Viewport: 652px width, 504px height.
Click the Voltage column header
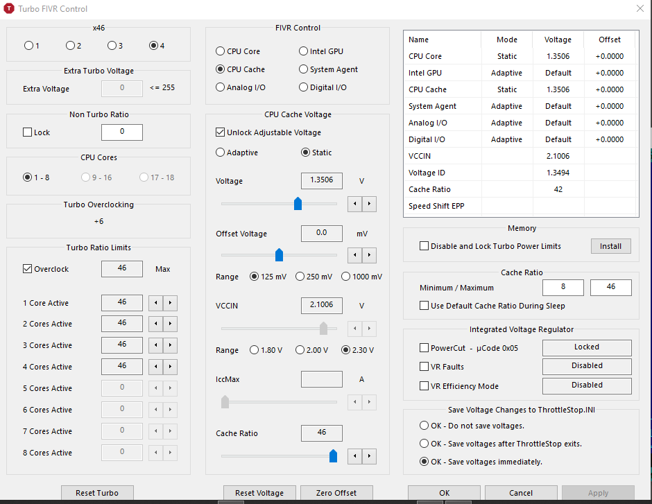click(558, 40)
